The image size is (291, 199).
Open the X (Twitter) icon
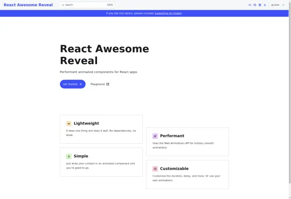[x=265, y=5]
